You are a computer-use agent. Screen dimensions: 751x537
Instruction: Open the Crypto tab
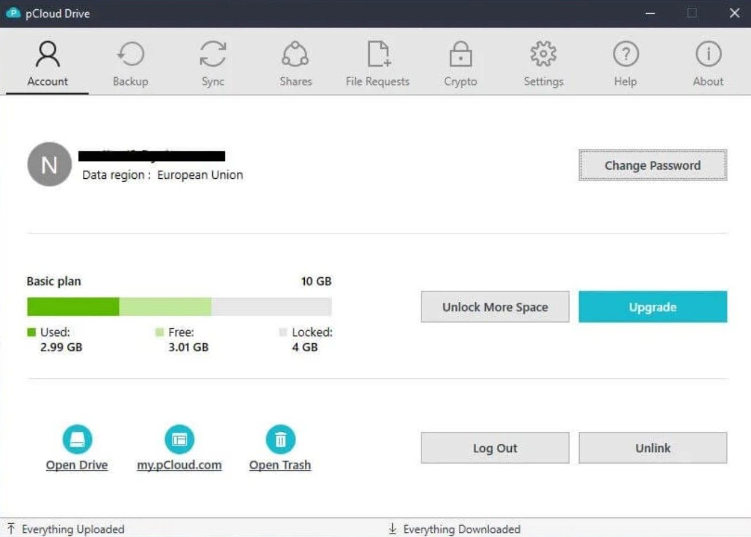[x=461, y=64]
